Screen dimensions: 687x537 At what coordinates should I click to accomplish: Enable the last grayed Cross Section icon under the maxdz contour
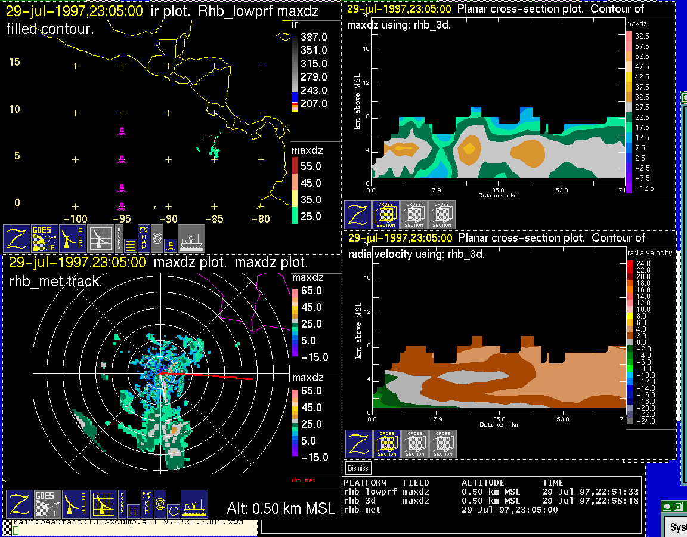point(442,215)
